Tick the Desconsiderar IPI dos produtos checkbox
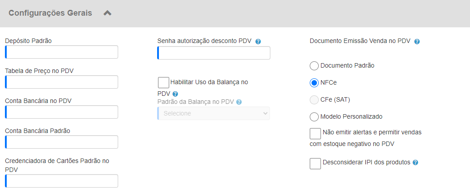Screen dimensions: 470x193 click(x=315, y=163)
